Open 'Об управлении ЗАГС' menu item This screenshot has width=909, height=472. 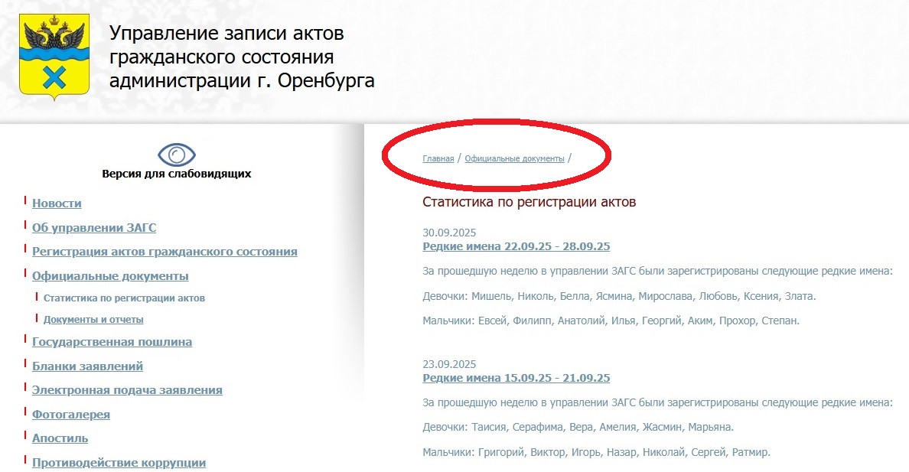click(x=94, y=228)
